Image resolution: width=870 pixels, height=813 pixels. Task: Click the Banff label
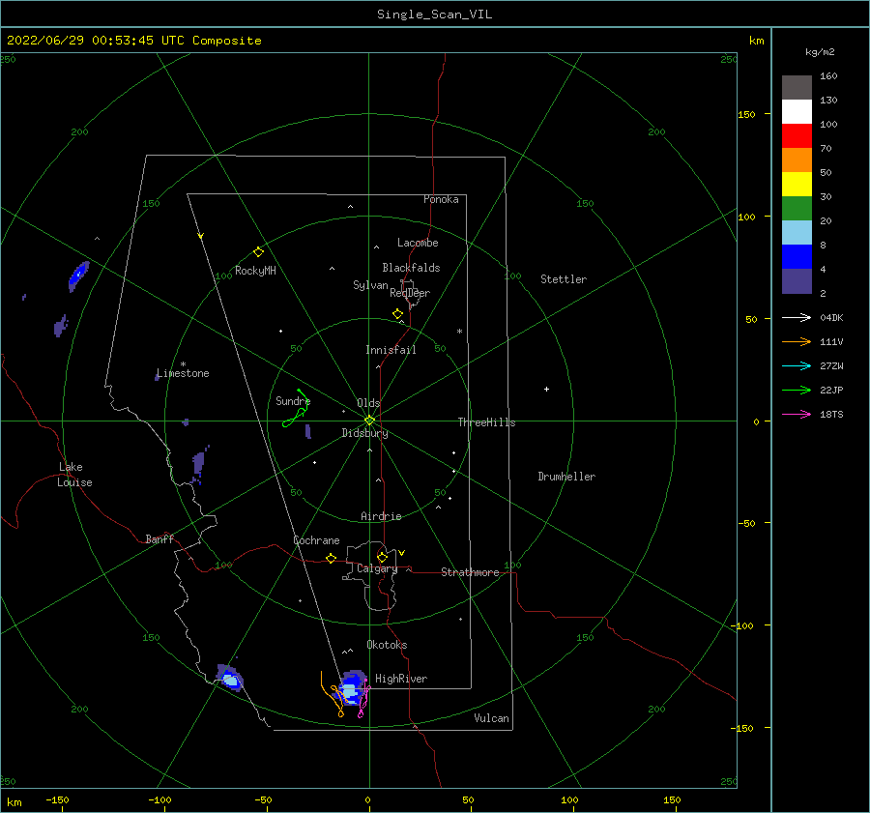159,538
